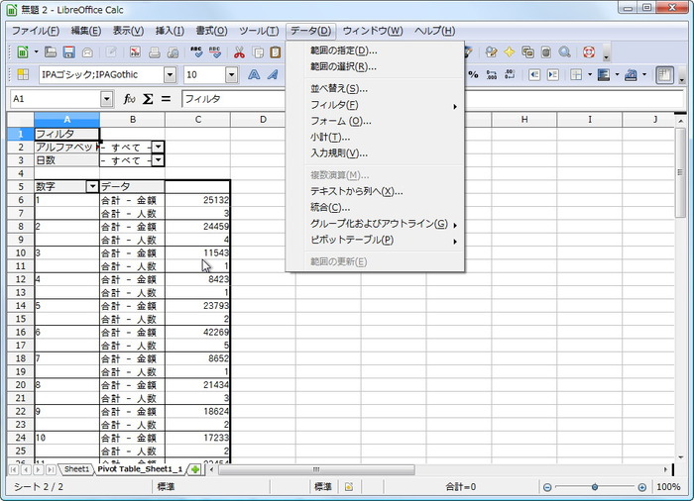Image resolution: width=694 pixels, height=501 pixels.
Task: Expand the 数字 field dropdown in A5
Action: click(x=92, y=186)
